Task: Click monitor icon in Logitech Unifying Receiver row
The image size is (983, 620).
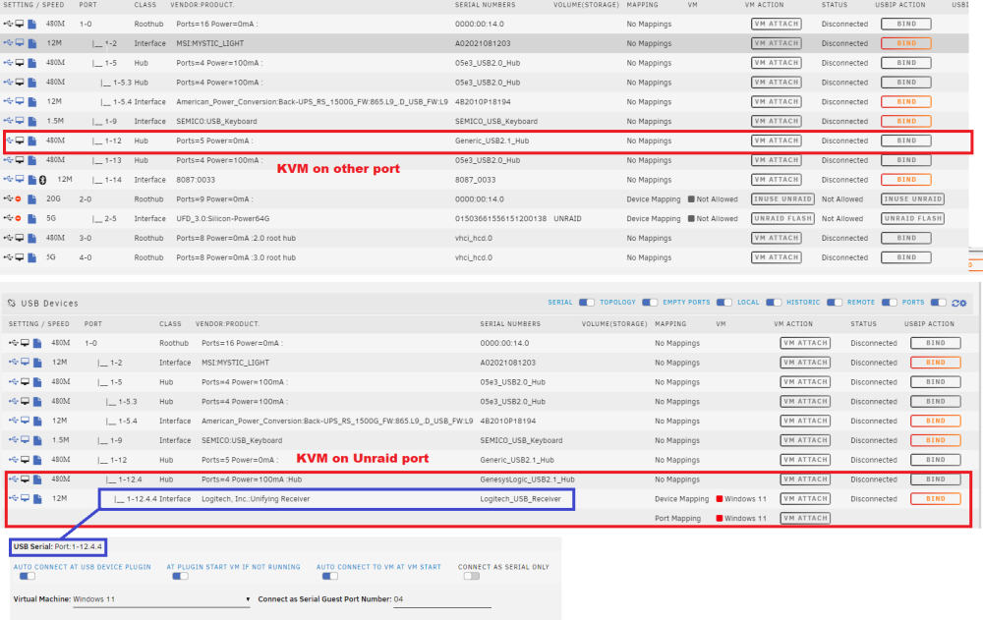Action: click(x=26, y=498)
